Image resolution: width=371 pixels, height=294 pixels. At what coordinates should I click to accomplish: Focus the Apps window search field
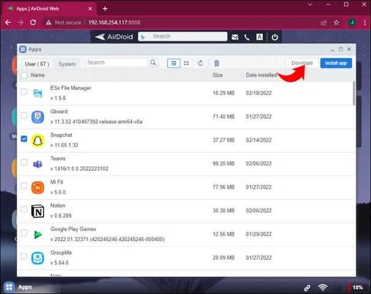pos(116,63)
